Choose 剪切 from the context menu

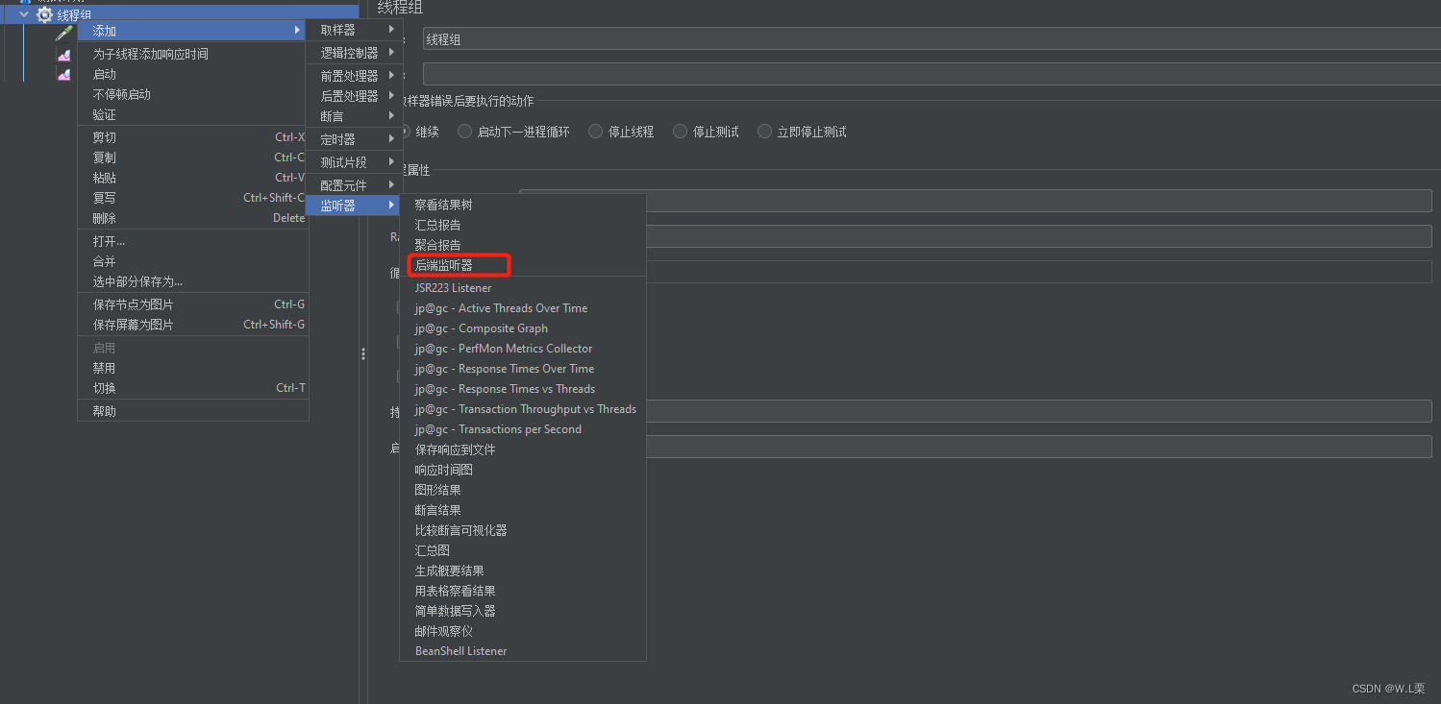192,137
